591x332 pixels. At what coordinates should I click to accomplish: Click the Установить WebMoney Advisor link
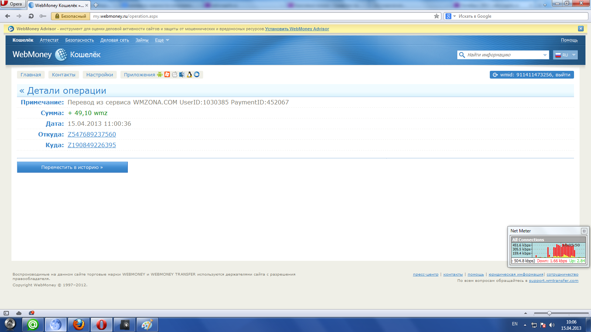pos(297,29)
